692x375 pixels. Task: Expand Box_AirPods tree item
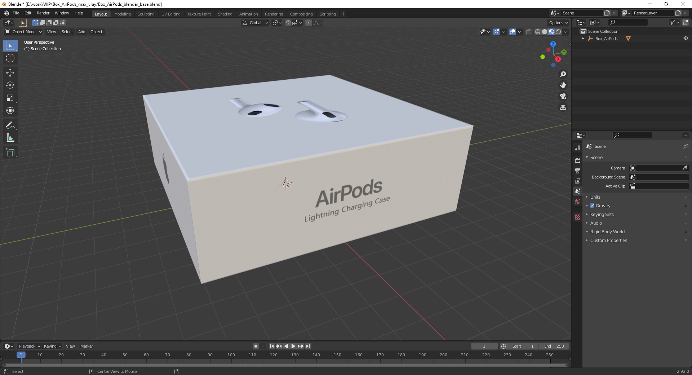point(583,38)
